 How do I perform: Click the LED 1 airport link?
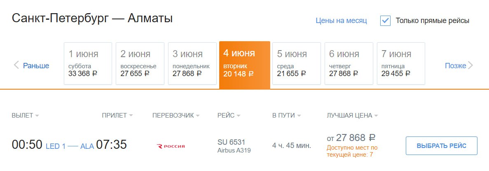pyautogui.click(x=55, y=146)
